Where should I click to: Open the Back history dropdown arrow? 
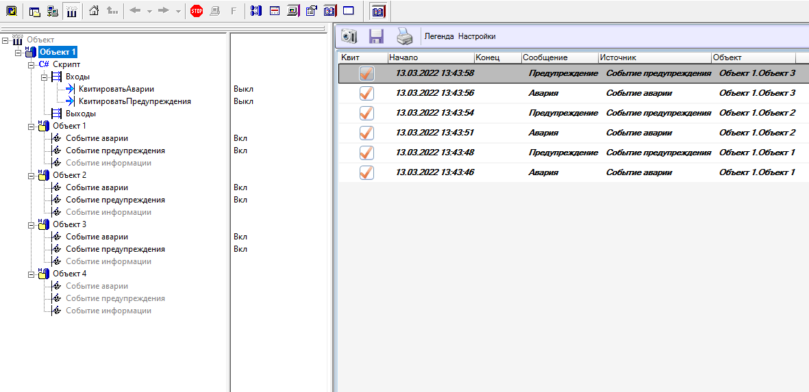[149, 12]
